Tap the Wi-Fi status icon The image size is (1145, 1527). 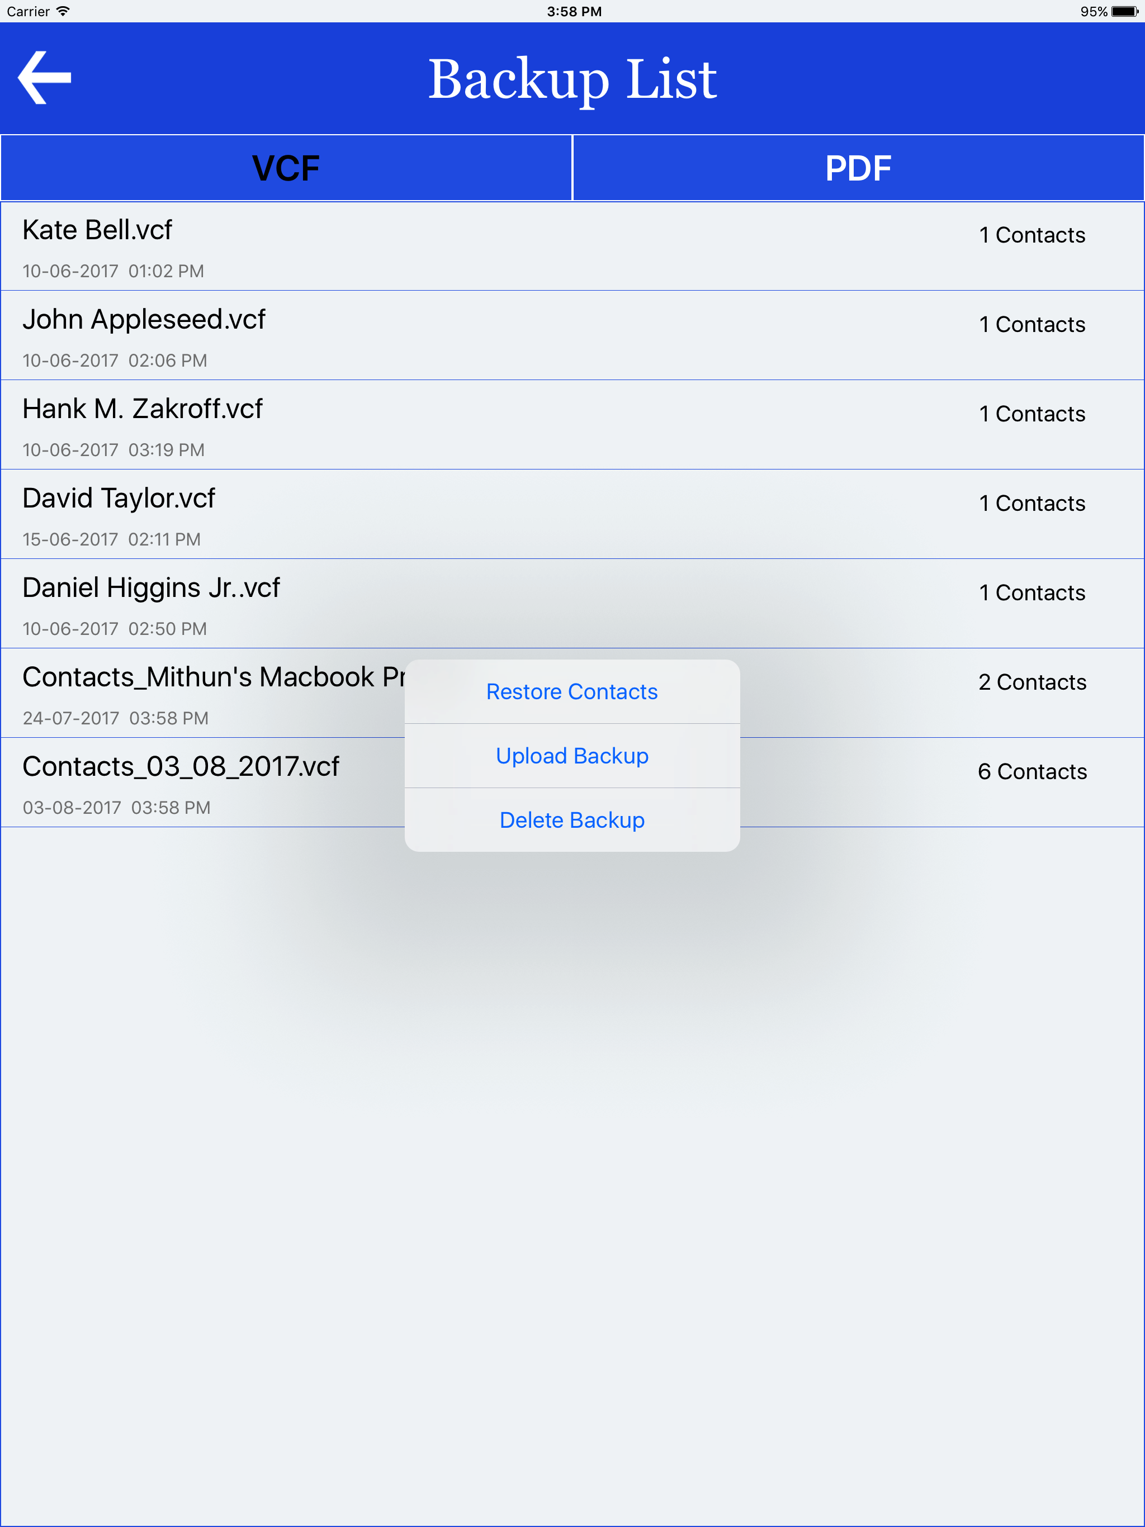[x=63, y=11]
